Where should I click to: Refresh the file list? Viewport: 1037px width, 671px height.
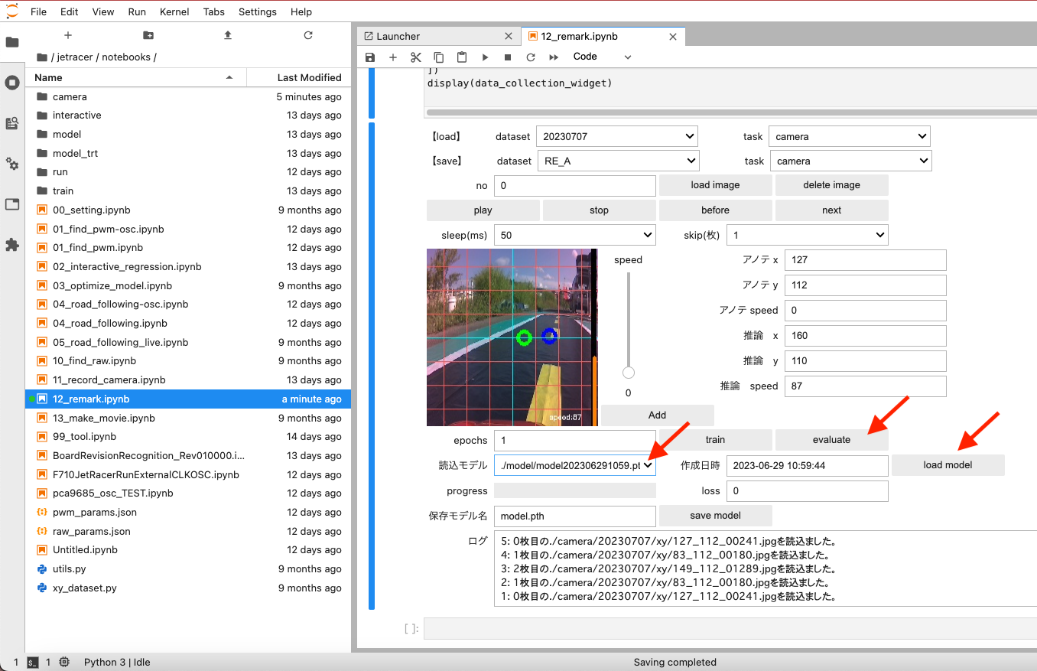tap(308, 35)
